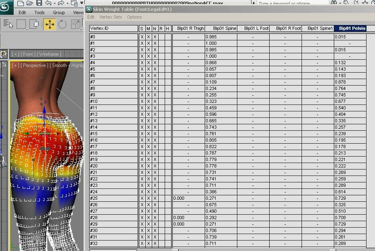Enable the R flag for vertex #16

(161, 140)
